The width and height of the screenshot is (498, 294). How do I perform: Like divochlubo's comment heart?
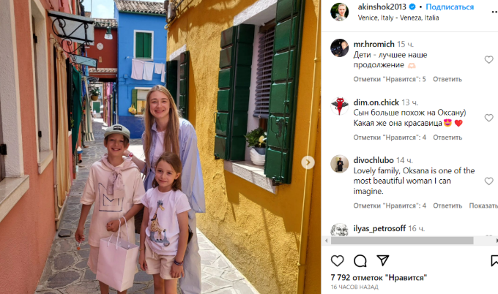click(488, 181)
